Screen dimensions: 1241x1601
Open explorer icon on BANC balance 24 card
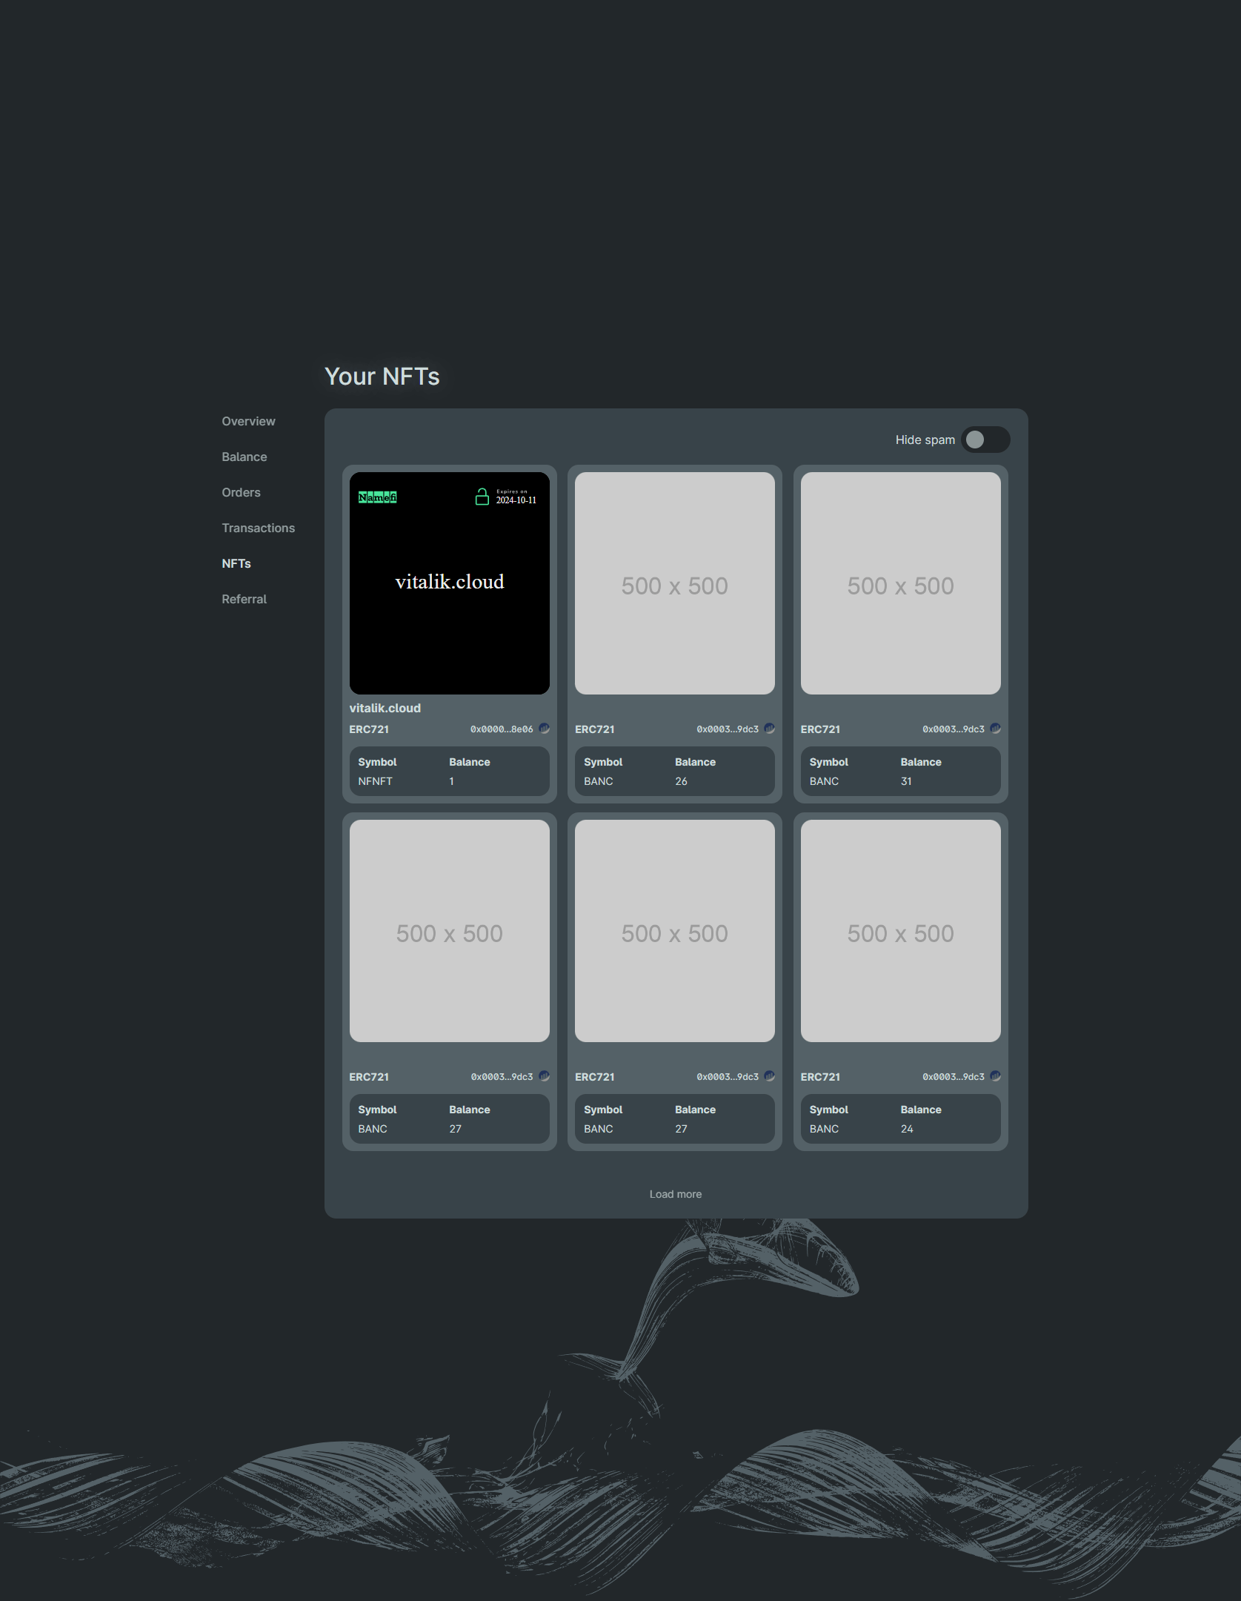coord(996,1076)
